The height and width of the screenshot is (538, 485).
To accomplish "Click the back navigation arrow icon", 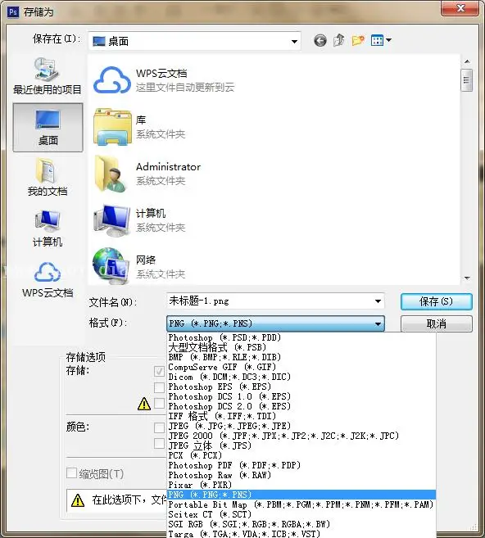I will [x=320, y=41].
